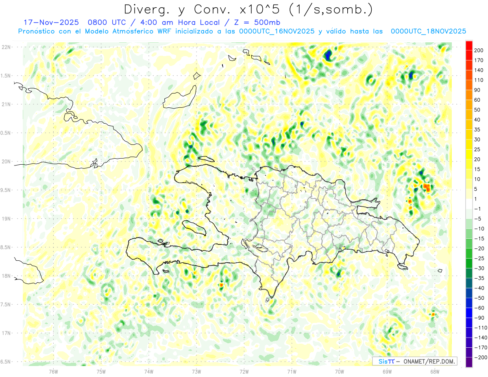The height and width of the screenshot is (377, 488).
Task: Click the positive "60" color bar label
Action: coord(478,100)
